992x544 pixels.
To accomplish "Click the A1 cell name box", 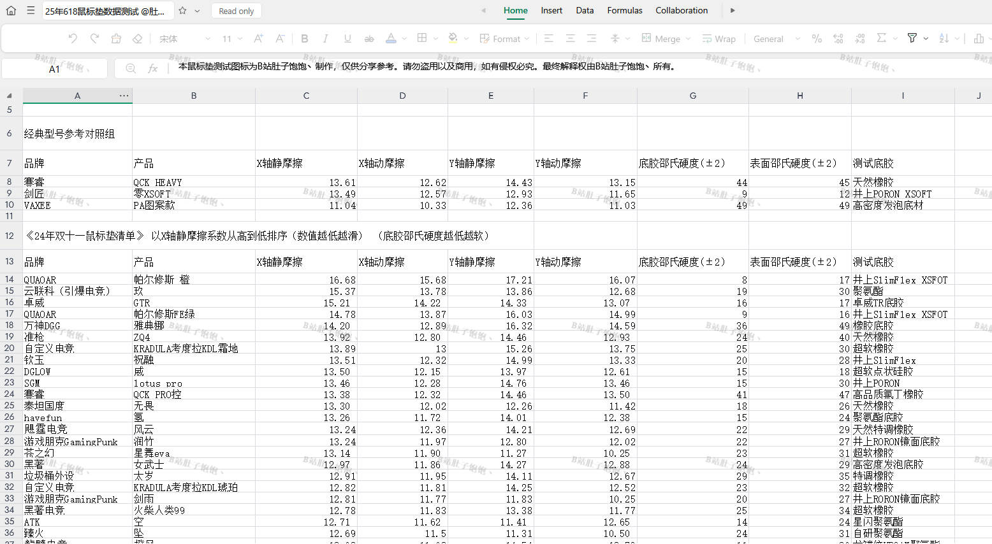I will click(x=54, y=69).
